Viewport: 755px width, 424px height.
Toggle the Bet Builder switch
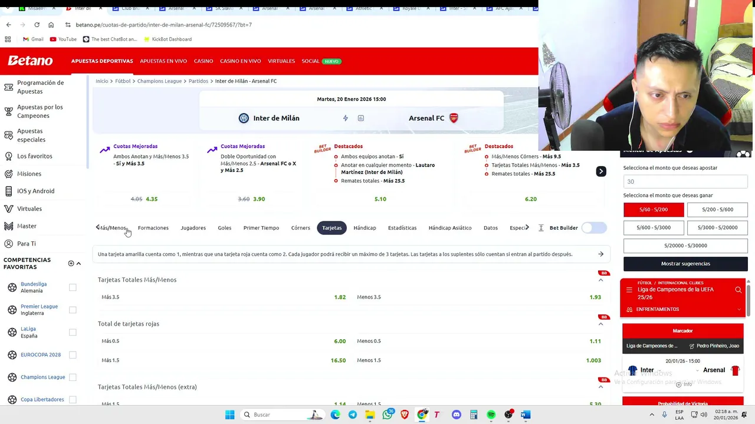[x=594, y=228]
